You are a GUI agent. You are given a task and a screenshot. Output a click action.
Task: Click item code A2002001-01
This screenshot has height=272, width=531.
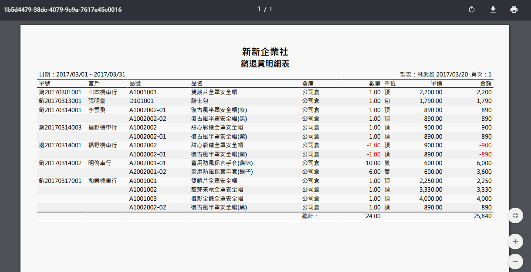tap(148, 163)
